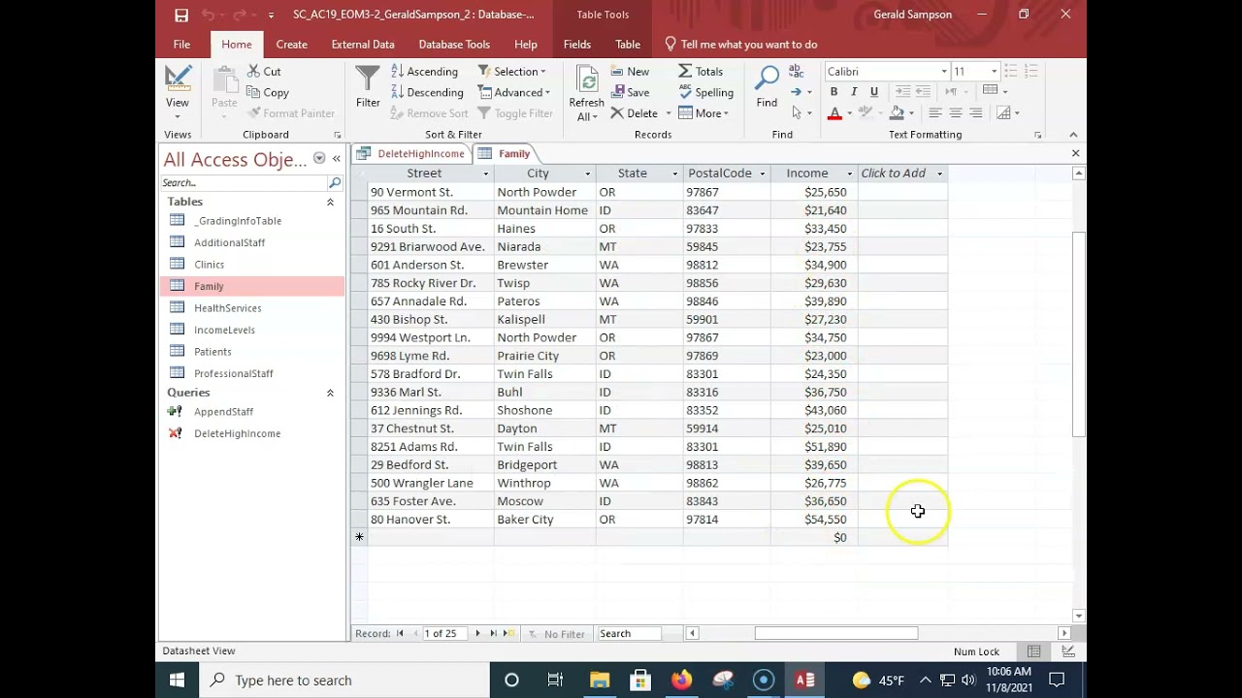This screenshot has width=1242, height=698.
Task: Click the font color A button
Action: coord(834,113)
